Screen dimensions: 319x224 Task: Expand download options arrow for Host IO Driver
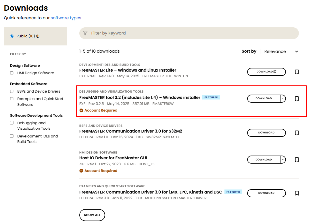283,160
